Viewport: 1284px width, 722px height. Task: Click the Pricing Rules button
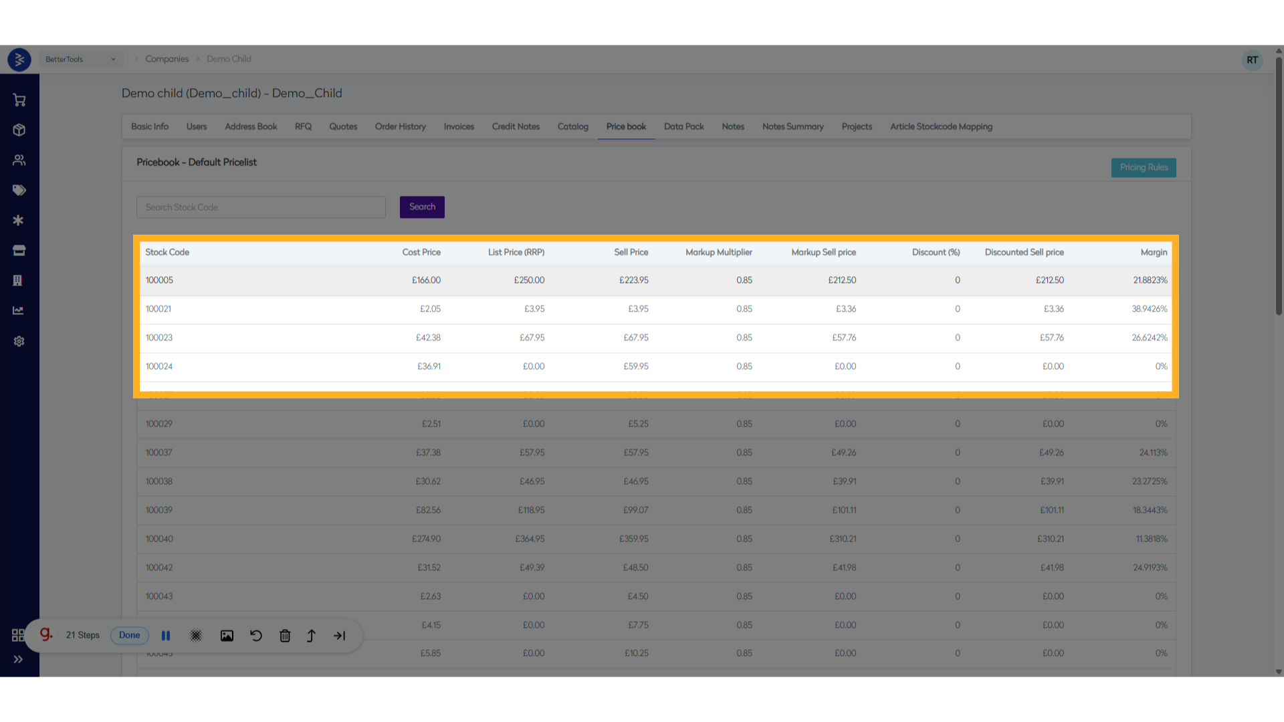coord(1144,168)
